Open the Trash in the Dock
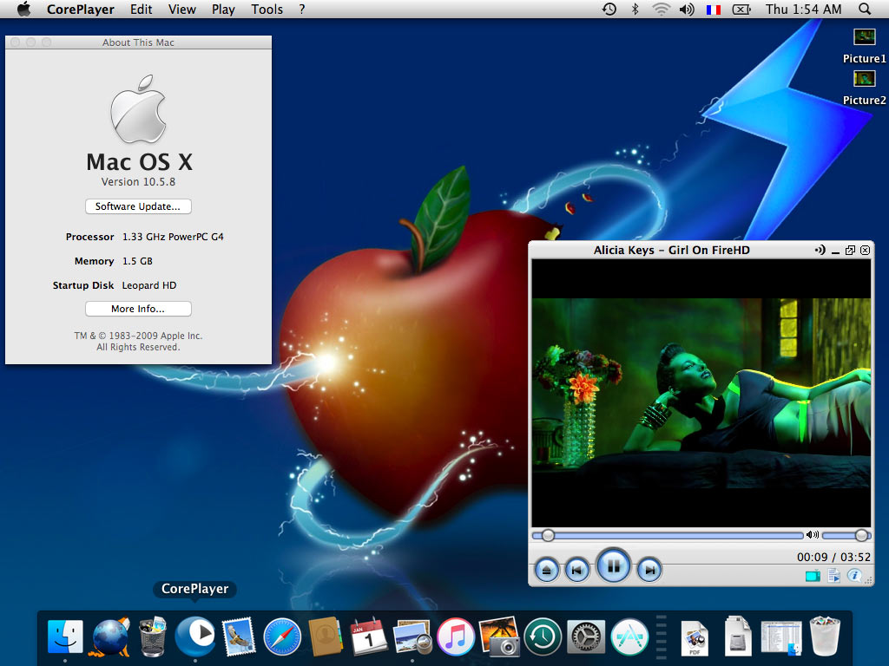The width and height of the screenshot is (889, 666). coord(825,636)
